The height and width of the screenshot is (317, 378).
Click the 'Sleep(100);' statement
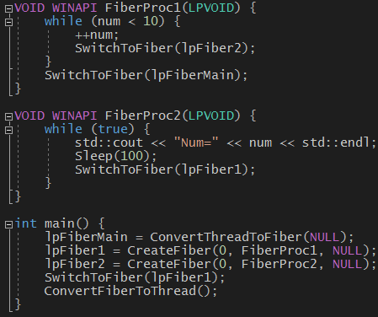(115, 156)
